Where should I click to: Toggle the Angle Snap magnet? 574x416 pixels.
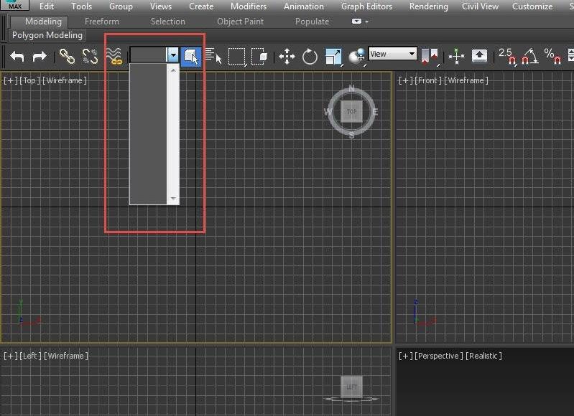[x=529, y=56]
